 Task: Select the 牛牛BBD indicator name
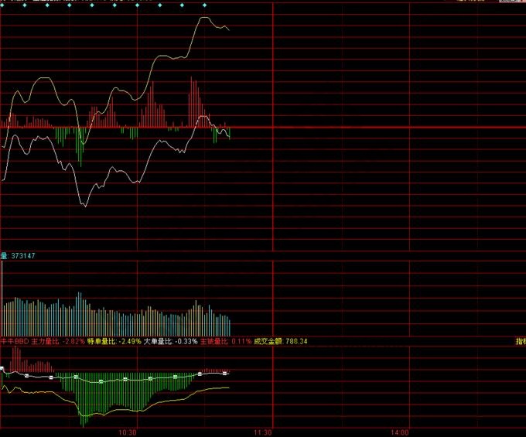[15, 341]
